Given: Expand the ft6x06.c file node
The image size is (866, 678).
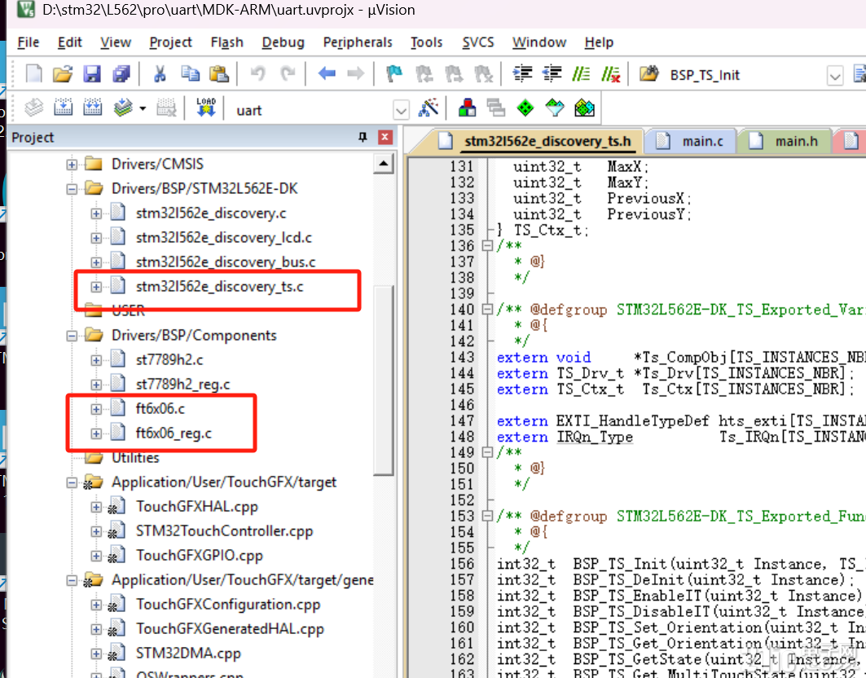Looking at the screenshot, I should coord(96,409).
